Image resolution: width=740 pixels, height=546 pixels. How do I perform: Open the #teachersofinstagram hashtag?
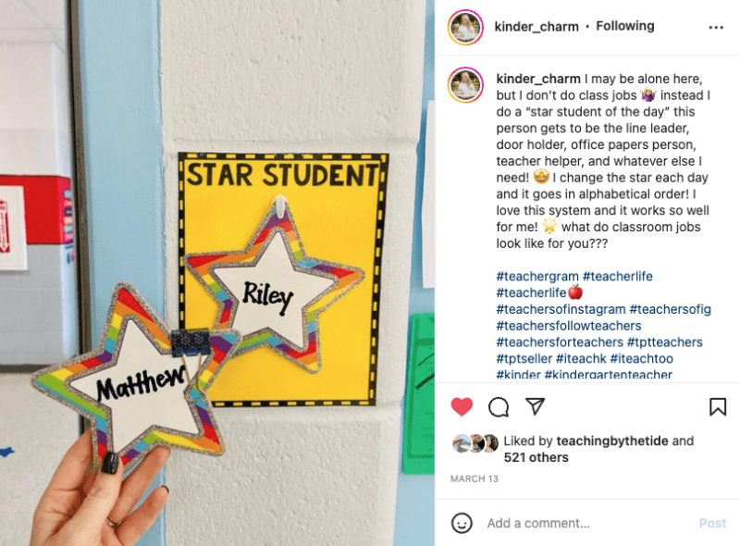click(561, 309)
